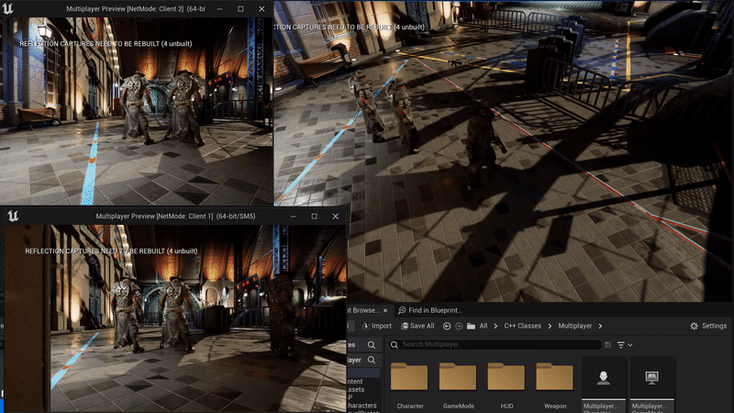Click the folder icon before All breadcrumb
The width and height of the screenshot is (734, 413).
[x=471, y=326]
